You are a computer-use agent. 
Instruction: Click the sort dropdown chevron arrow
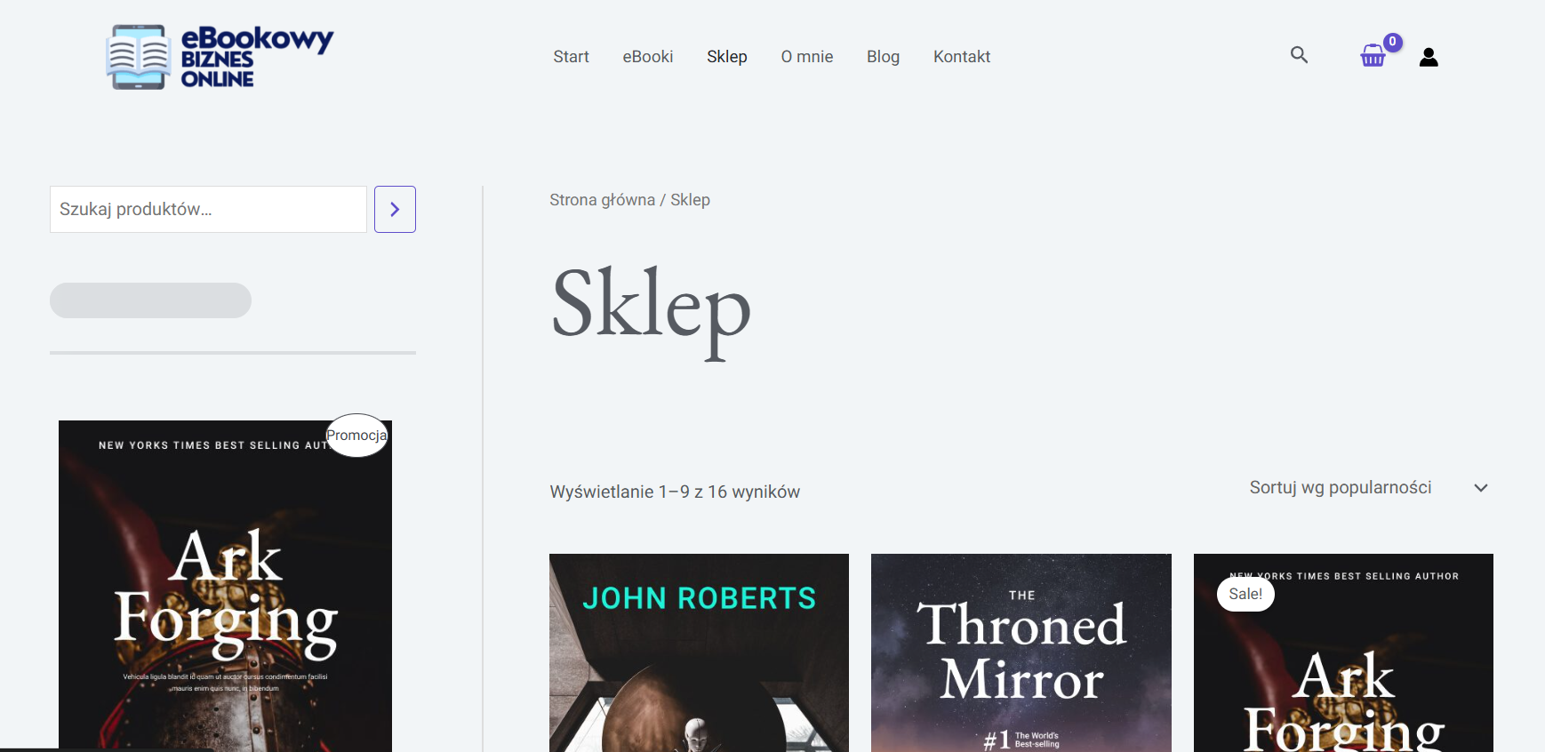tap(1480, 488)
